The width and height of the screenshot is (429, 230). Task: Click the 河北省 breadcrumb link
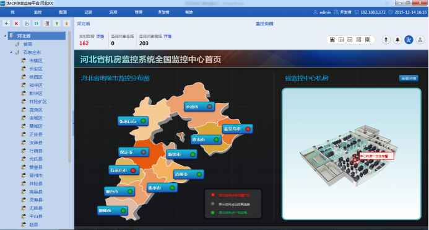[x=84, y=24]
